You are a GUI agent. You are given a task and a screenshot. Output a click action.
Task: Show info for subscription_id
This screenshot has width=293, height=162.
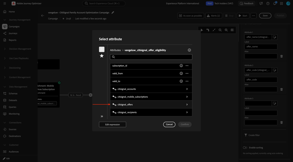click(181, 66)
